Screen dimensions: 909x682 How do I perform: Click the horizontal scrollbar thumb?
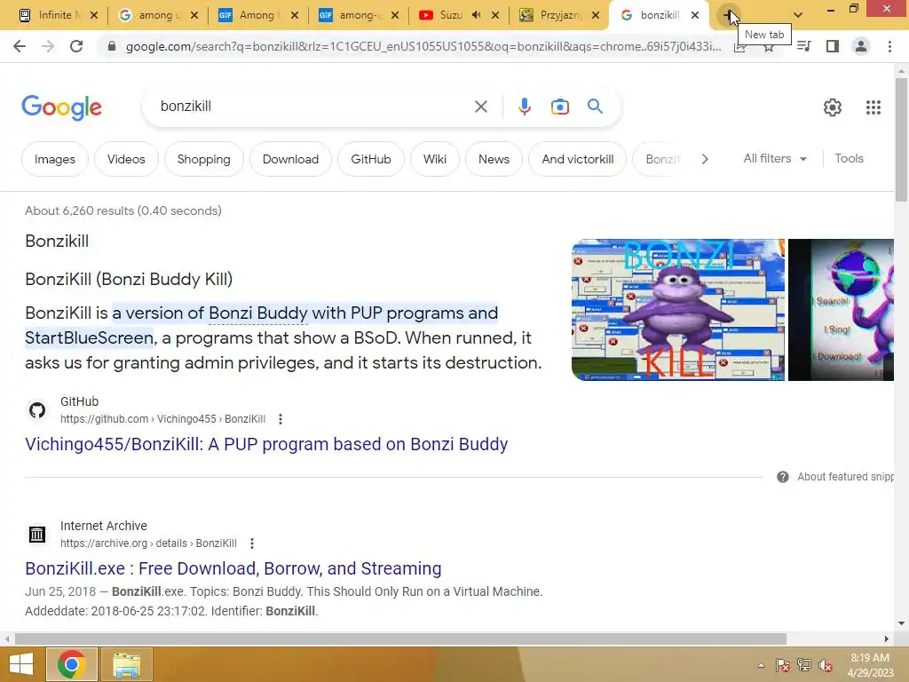click(x=400, y=639)
